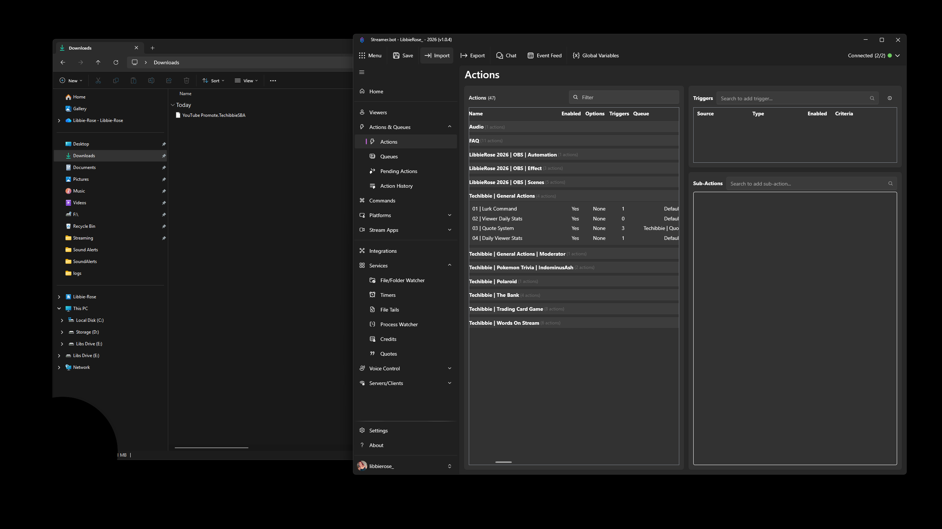This screenshot has width=942, height=529.
Task: Expand Local Disk (C:) in navigation tree
Action: pos(62,320)
